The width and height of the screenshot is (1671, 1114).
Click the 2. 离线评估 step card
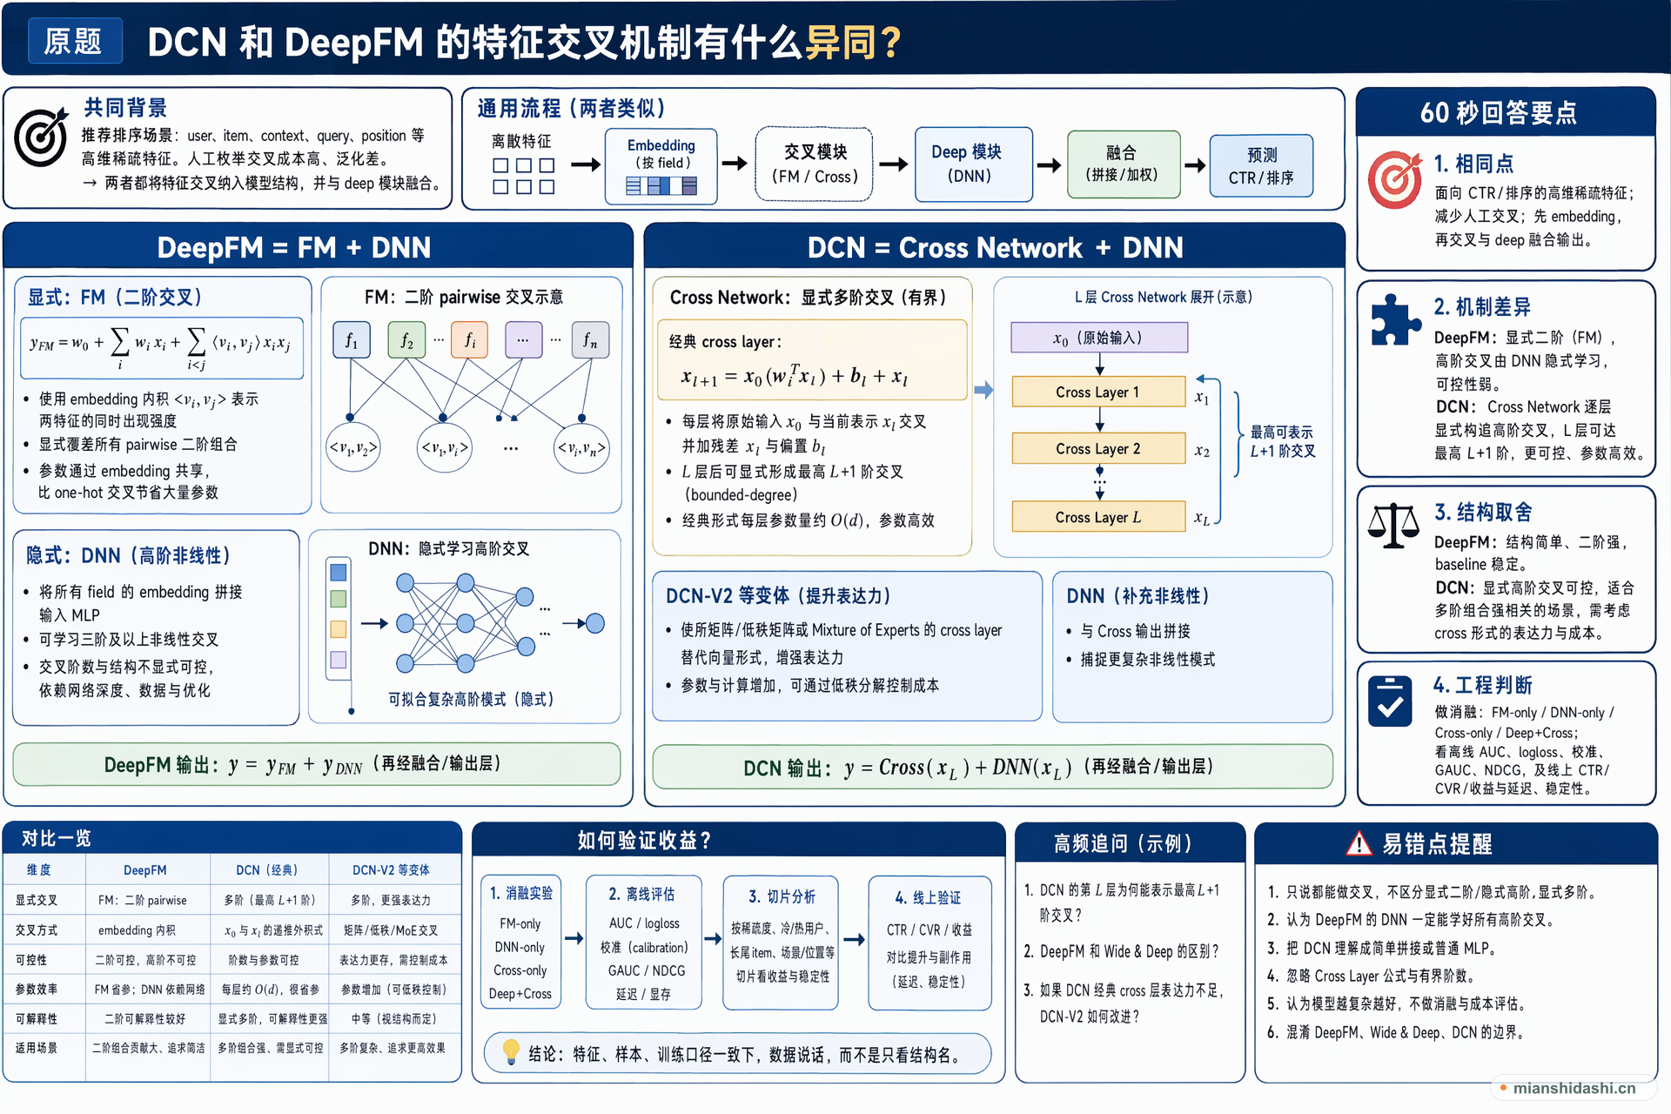(x=644, y=942)
